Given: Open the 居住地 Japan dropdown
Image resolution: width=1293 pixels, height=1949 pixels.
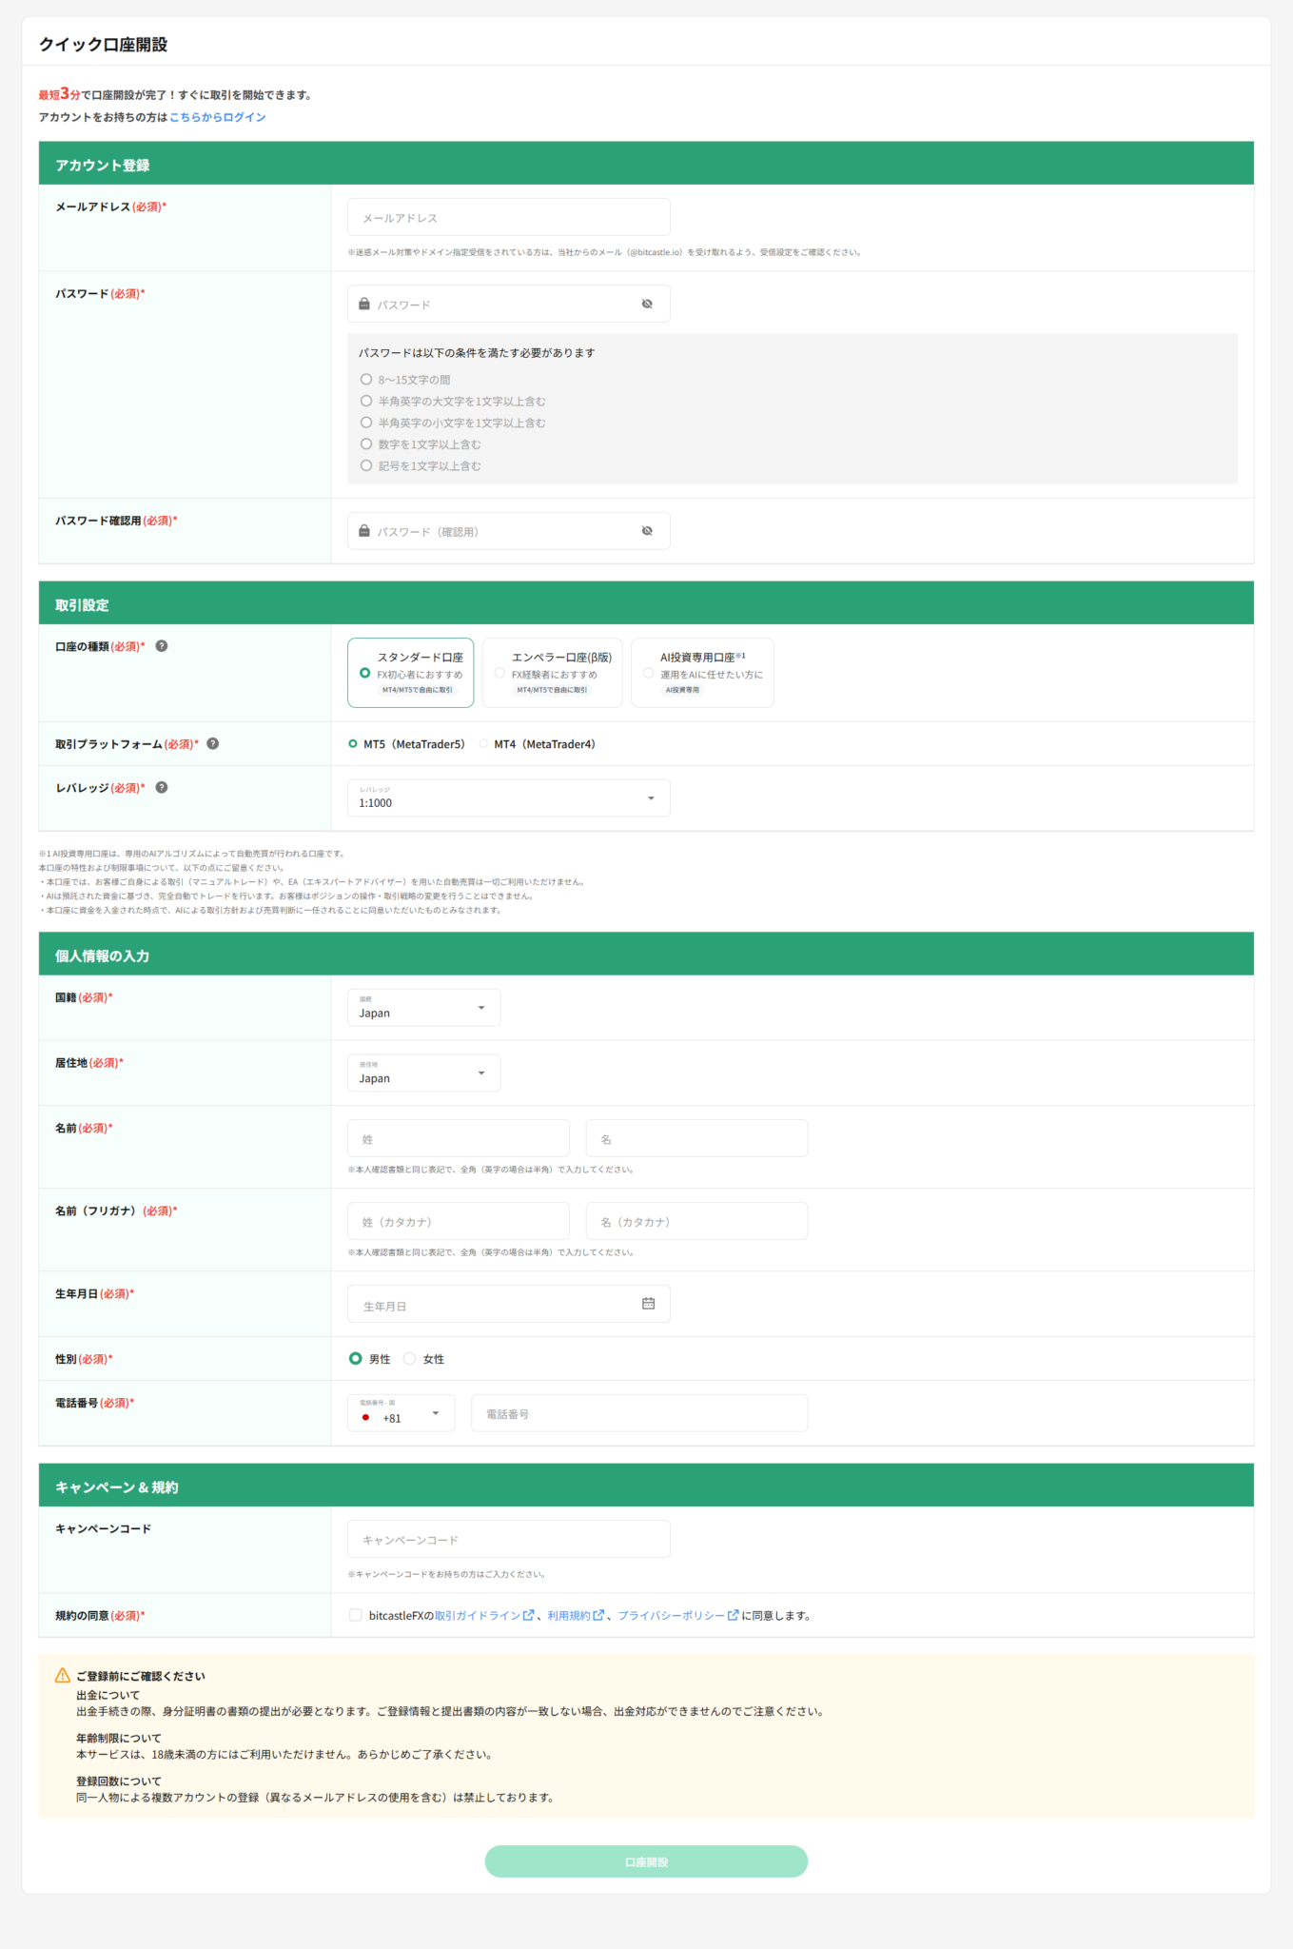Looking at the screenshot, I should (423, 1073).
